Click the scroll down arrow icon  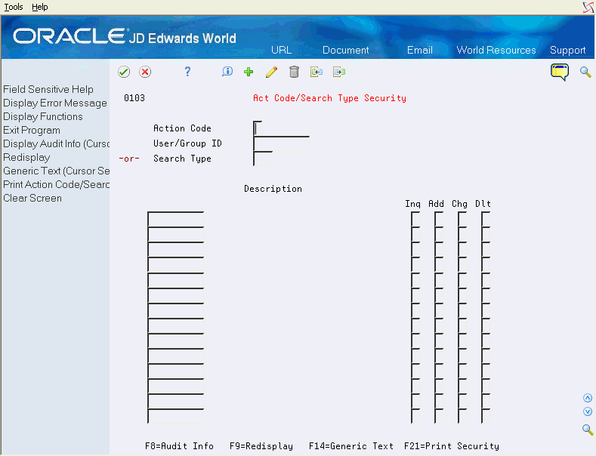(588, 411)
